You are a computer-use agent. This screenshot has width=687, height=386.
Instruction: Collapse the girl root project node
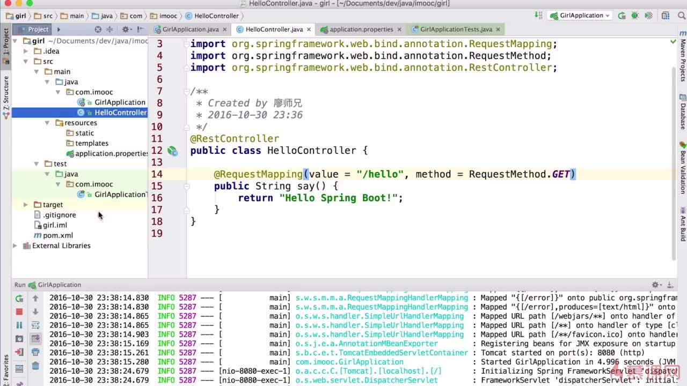point(15,41)
